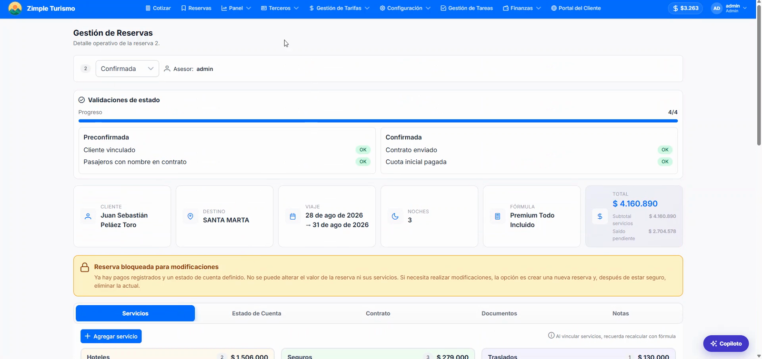Open Portal del Cliente

576,8
